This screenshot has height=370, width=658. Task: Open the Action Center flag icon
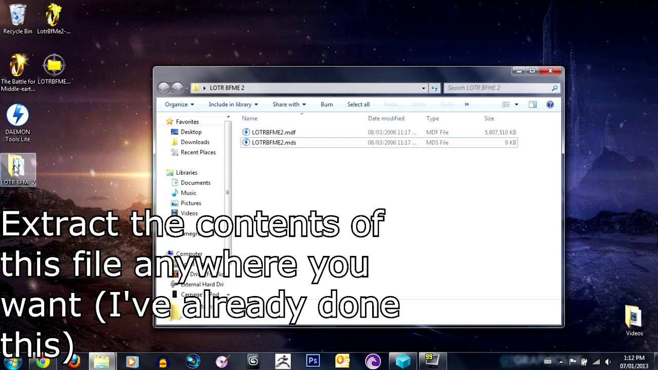point(573,362)
